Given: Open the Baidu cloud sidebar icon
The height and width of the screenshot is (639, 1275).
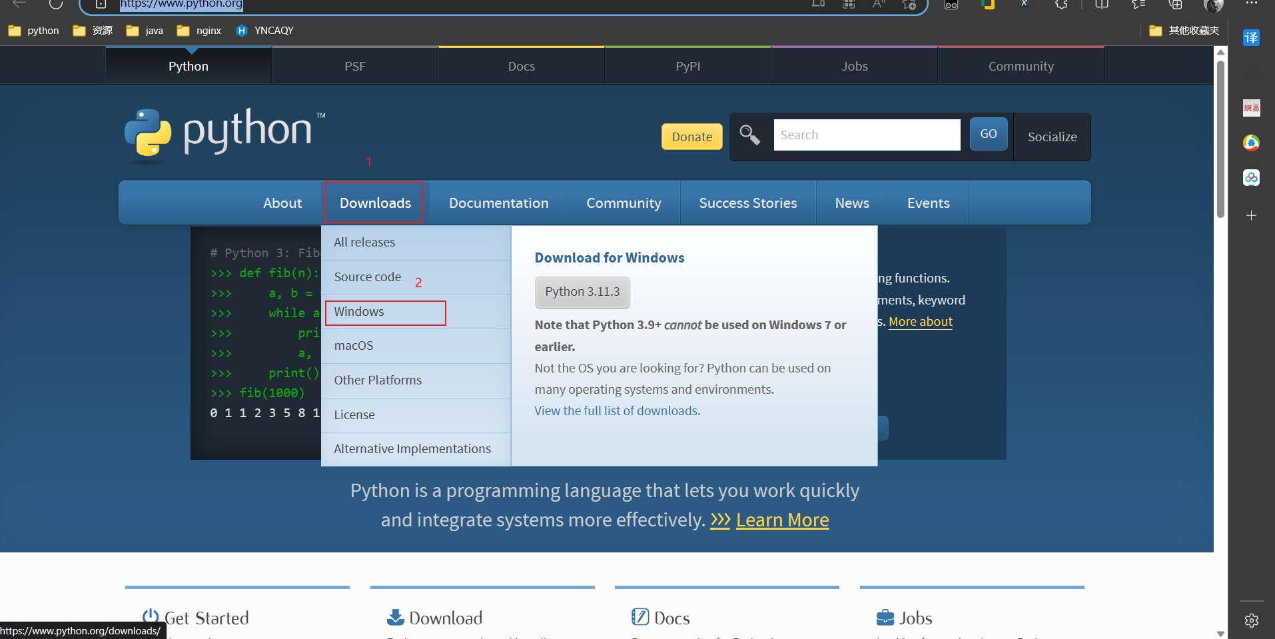Looking at the screenshot, I should point(1251,178).
